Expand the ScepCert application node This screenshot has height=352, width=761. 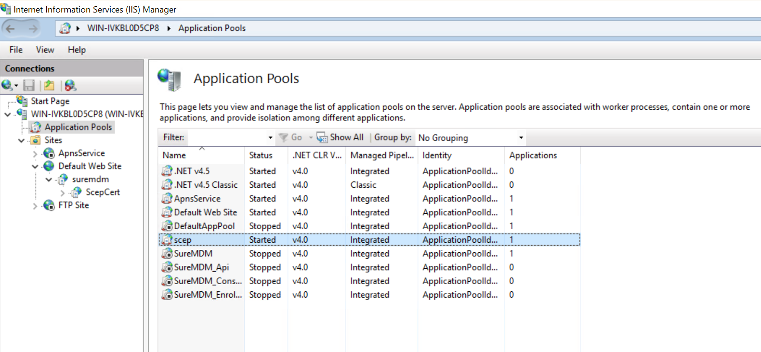coord(62,193)
